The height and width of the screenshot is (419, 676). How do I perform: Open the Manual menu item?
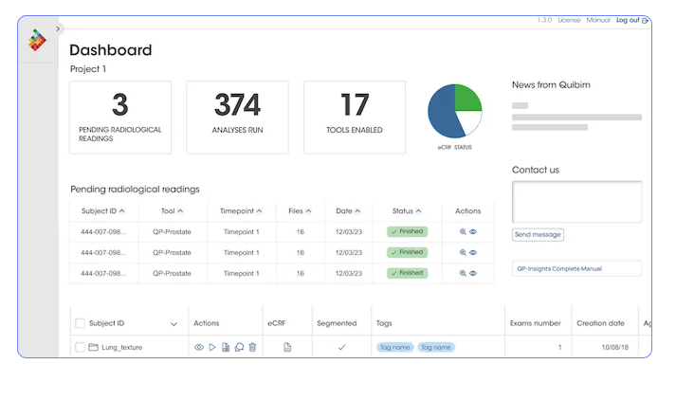click(x=598, y=20)
